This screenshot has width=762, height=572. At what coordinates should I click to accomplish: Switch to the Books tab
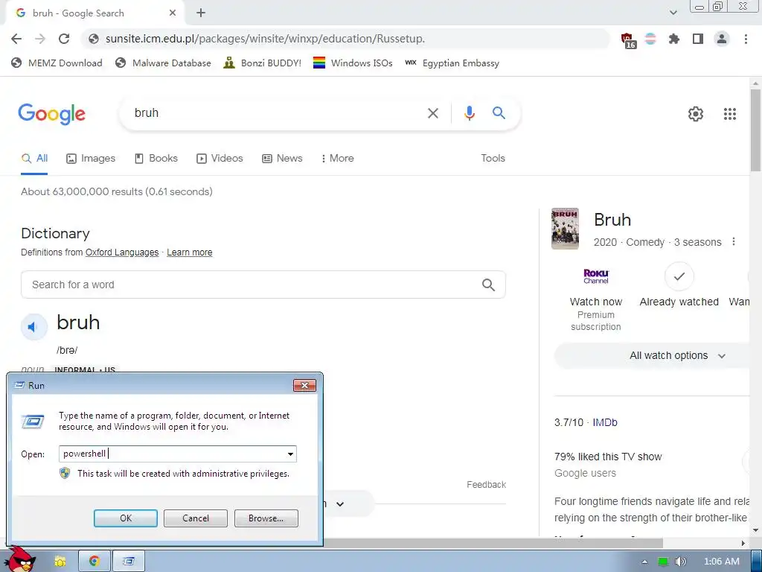[x=156, y=158]
